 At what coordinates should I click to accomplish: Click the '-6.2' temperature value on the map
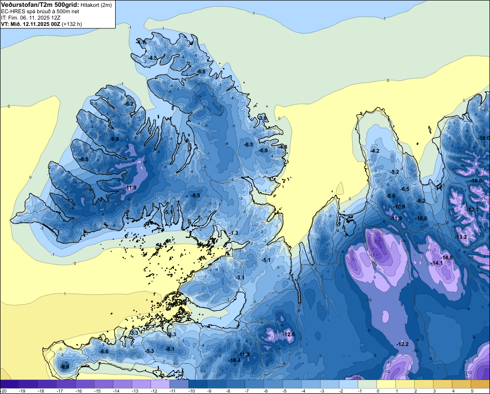pyautogui.click(x=129, y=104)
